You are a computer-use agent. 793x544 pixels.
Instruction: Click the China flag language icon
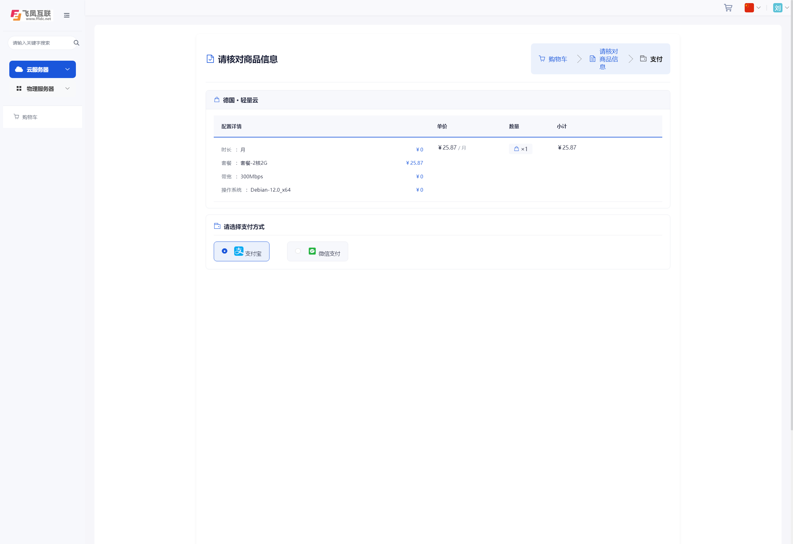pyautogui.click(x=749, y=8)
